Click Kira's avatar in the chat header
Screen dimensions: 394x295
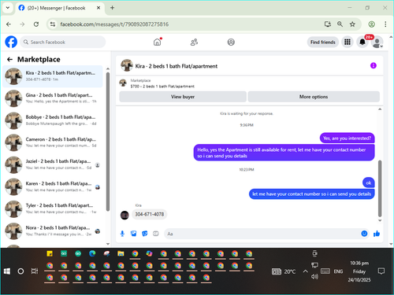coord(127,65)
